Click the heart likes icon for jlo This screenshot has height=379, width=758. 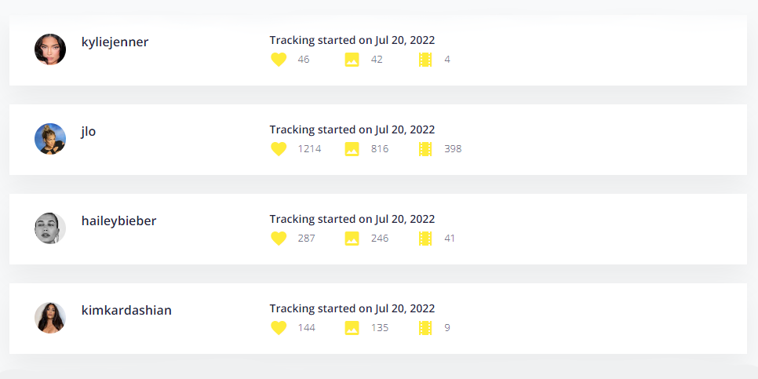(x=279, y=149)
